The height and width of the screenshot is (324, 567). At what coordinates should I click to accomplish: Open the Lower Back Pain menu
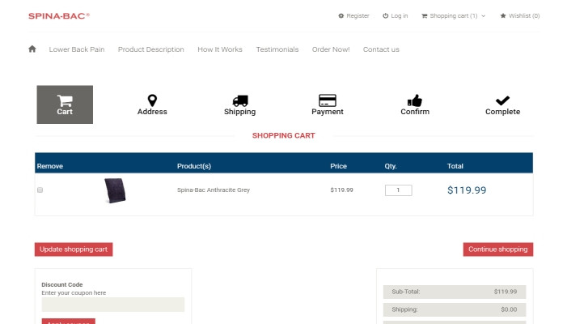pyautogui.click(x=77, y=49)
